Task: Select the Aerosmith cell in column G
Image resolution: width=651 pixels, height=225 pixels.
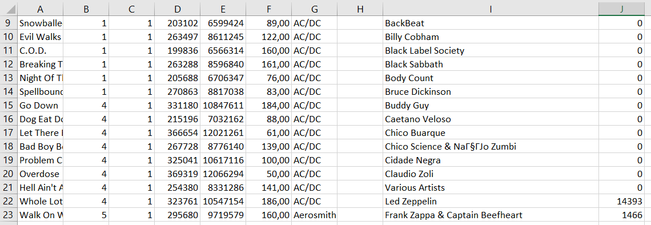Action: pos(314,215)
